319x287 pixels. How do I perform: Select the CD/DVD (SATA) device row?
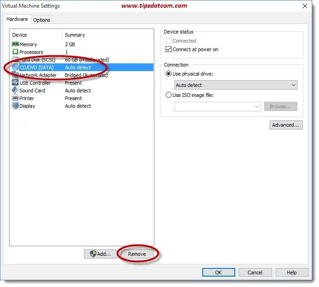point(82,67)
